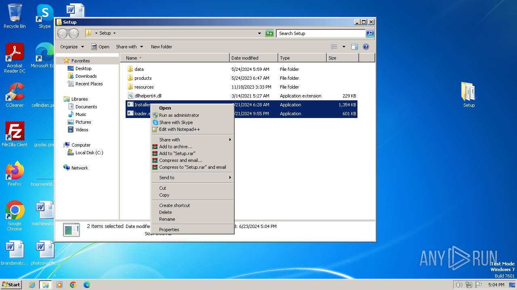Click the search magnifier icon
Image resolution: width=517 pixels, height=290 pixels.
coord(370,33)
